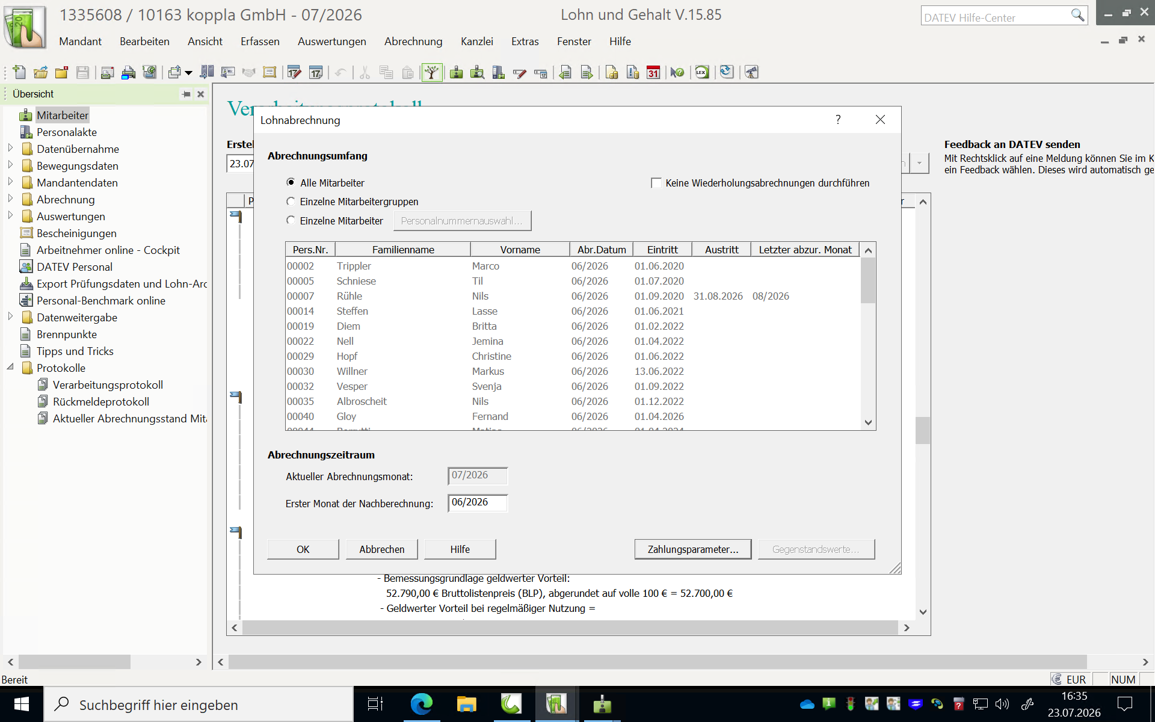
Task: Collapse the Protokolle tree node
Action: [10, 367]
